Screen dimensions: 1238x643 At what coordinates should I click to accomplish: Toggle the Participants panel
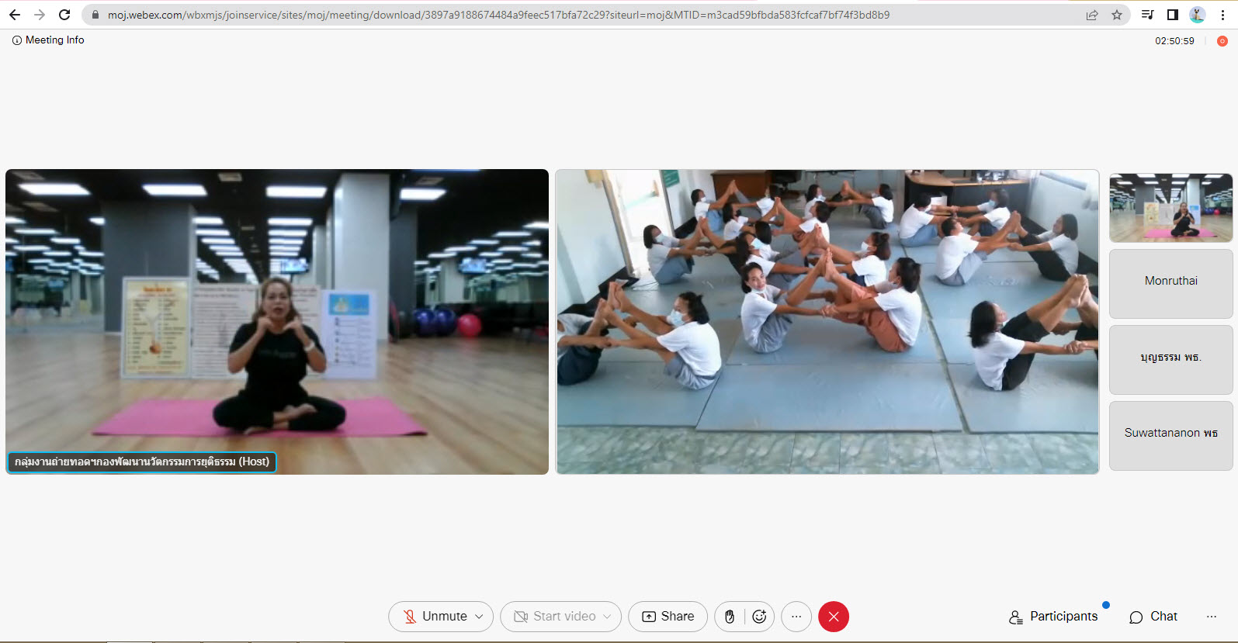pos(1053,617)
